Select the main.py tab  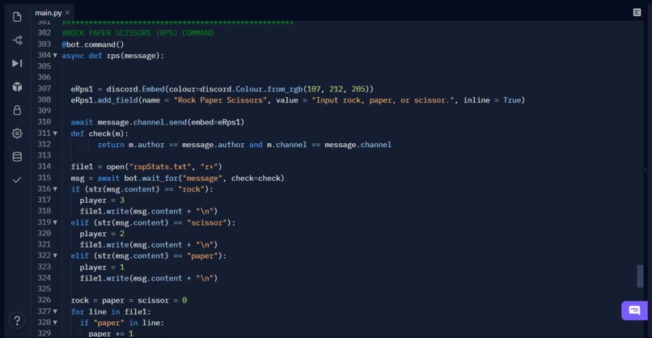pyautogui.click(x=49, y=12)
